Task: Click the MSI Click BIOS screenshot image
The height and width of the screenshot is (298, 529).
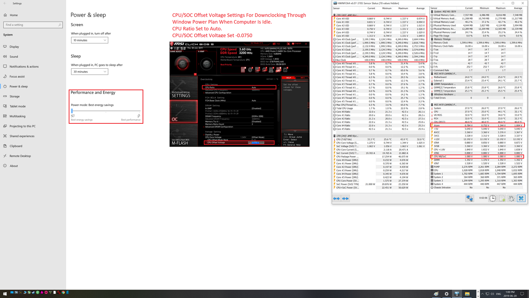Action: 239,94
